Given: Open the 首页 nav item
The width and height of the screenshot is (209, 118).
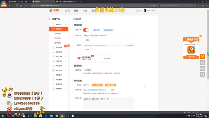Looking at the screenshot, I should pyautogui.click(x=67, y=10).
